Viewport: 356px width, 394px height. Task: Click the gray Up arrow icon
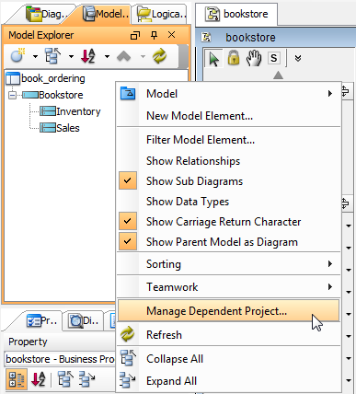click(x=124, y=56)
